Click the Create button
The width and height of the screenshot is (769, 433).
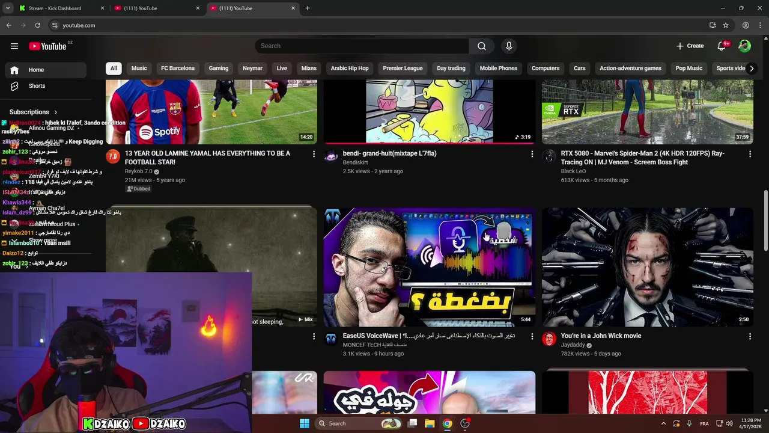[x=690, y=46]
